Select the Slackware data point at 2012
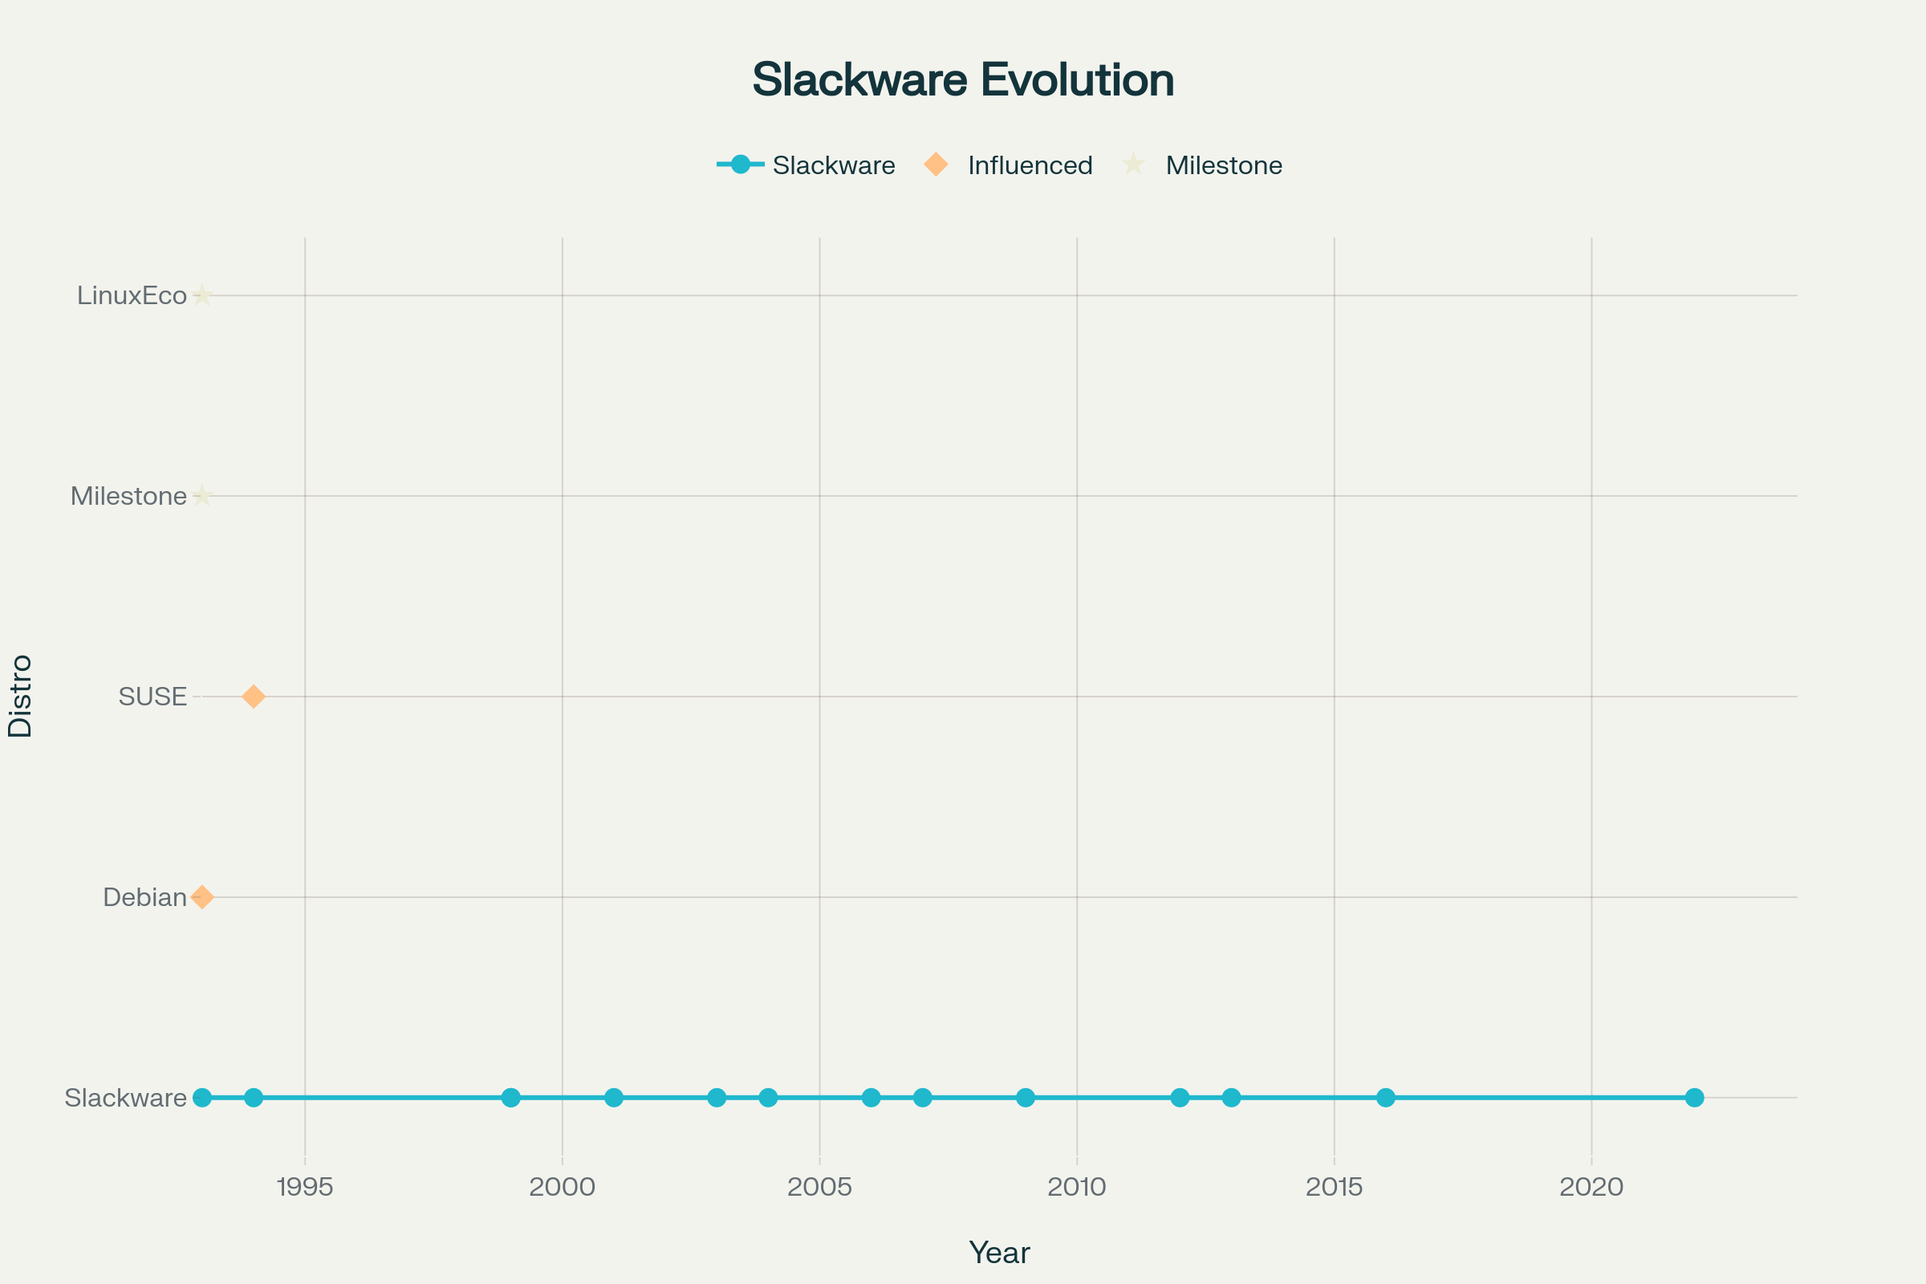The height and width of the screenshot is (1284, 1926). 1180,1097
